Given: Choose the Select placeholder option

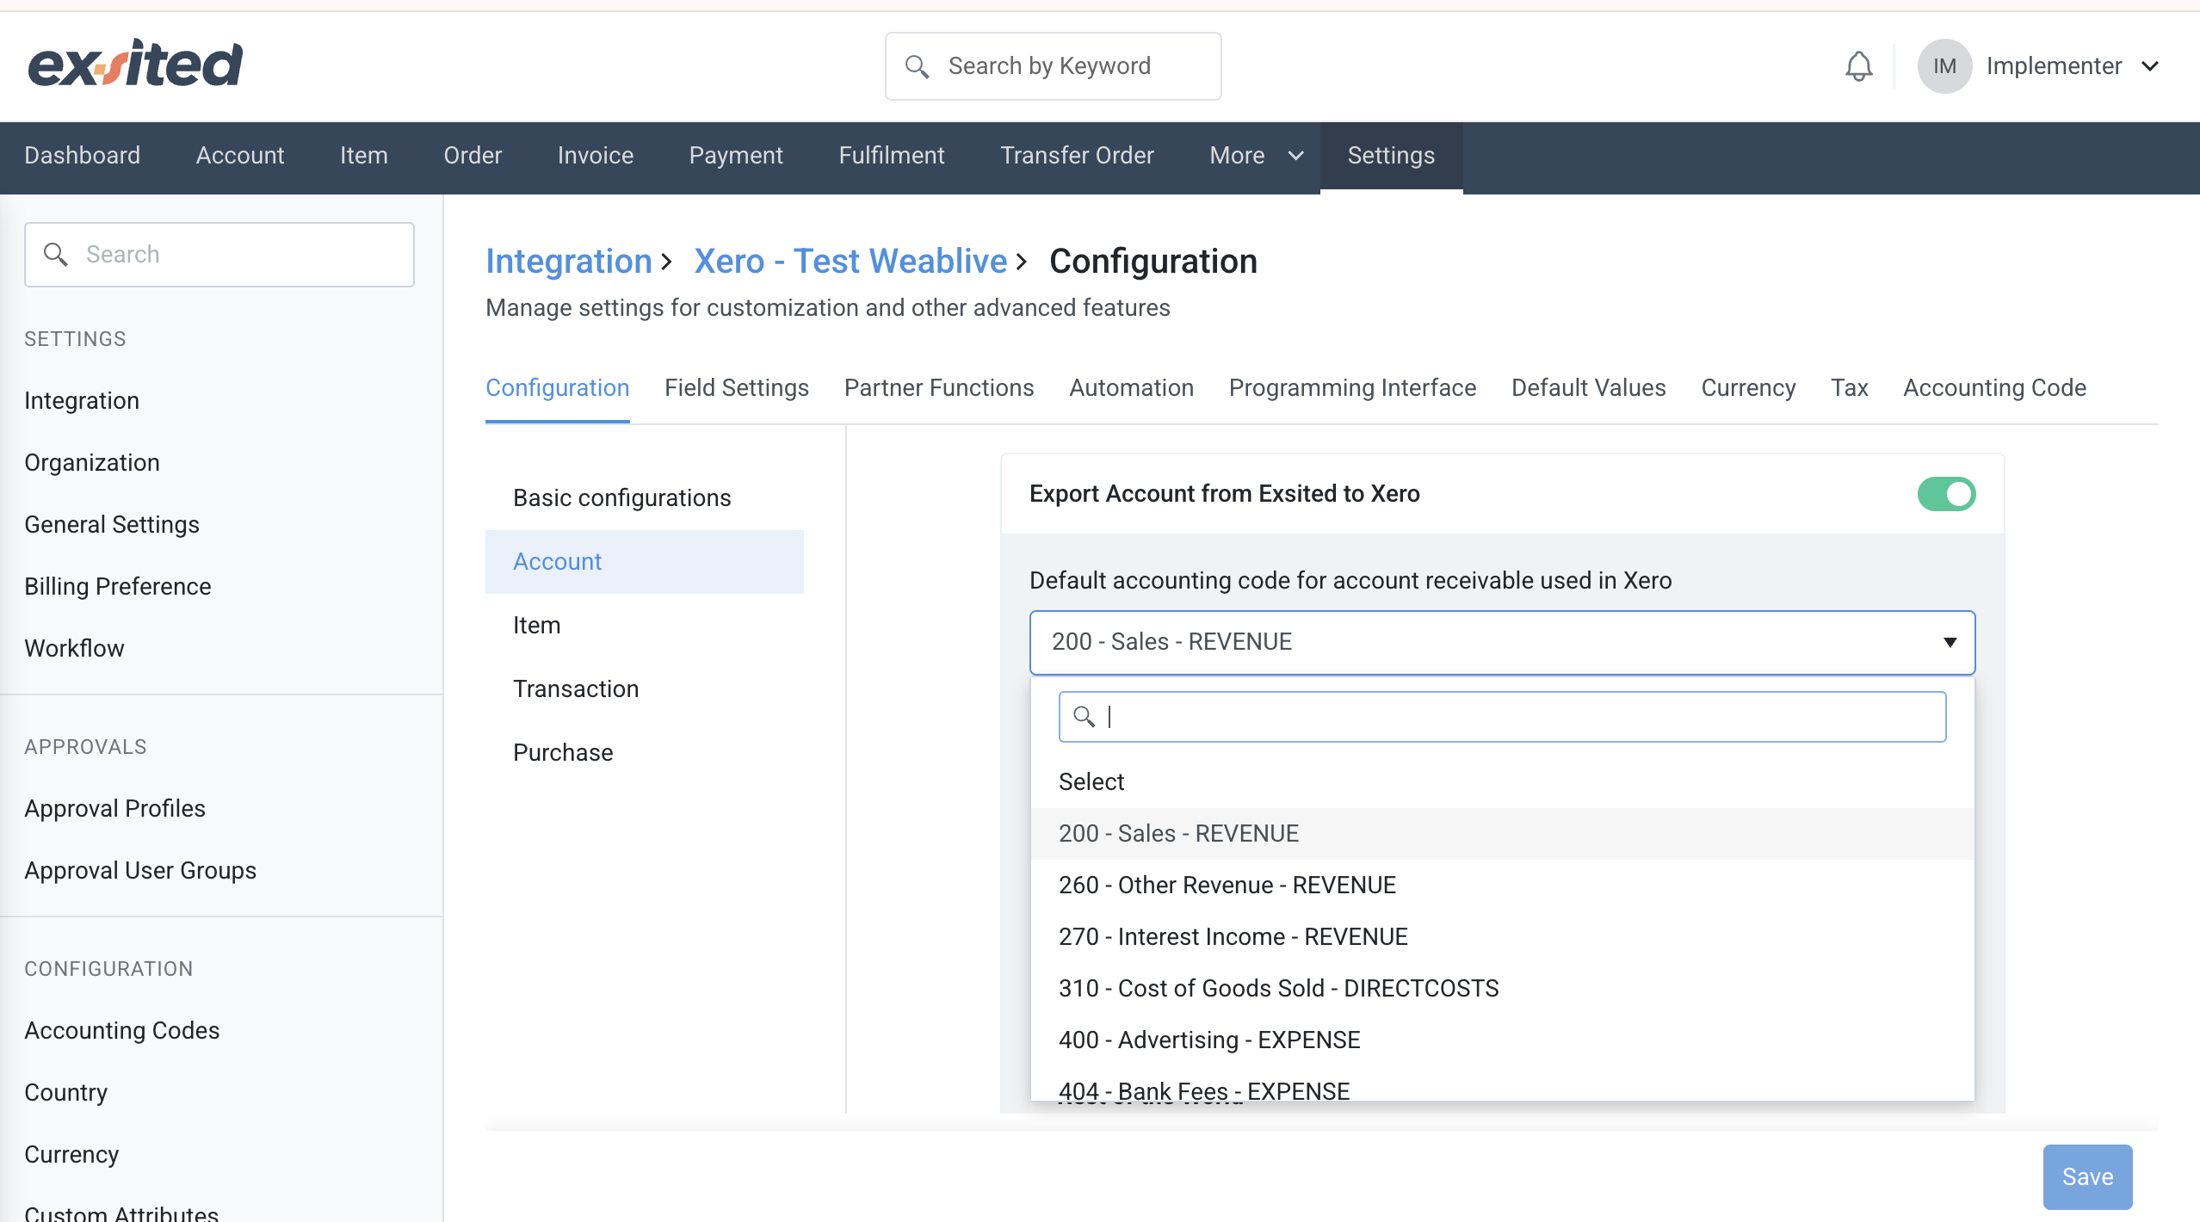Looking at the screenshot, I should pos(1502,782).
